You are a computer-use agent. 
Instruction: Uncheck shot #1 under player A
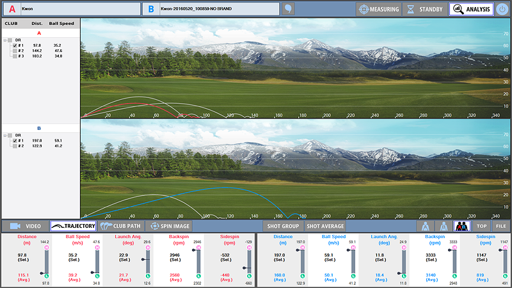[x=15, y=45]
